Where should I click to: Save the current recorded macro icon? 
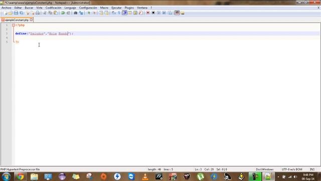click(x=170, y=13)
